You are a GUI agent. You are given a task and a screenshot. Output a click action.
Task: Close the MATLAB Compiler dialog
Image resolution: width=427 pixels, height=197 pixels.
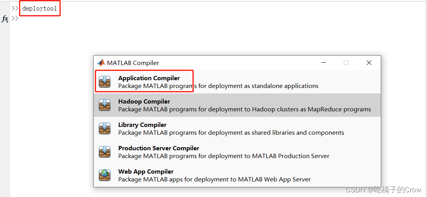tap(369, 63)
